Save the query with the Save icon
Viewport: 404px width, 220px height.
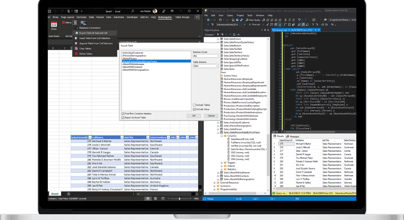pyautogui.click(x=237, y=20)
